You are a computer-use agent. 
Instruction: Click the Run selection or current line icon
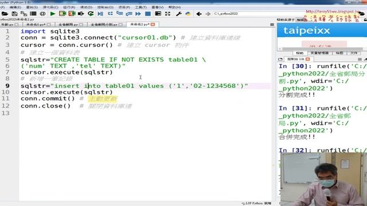tap(81, 14)
